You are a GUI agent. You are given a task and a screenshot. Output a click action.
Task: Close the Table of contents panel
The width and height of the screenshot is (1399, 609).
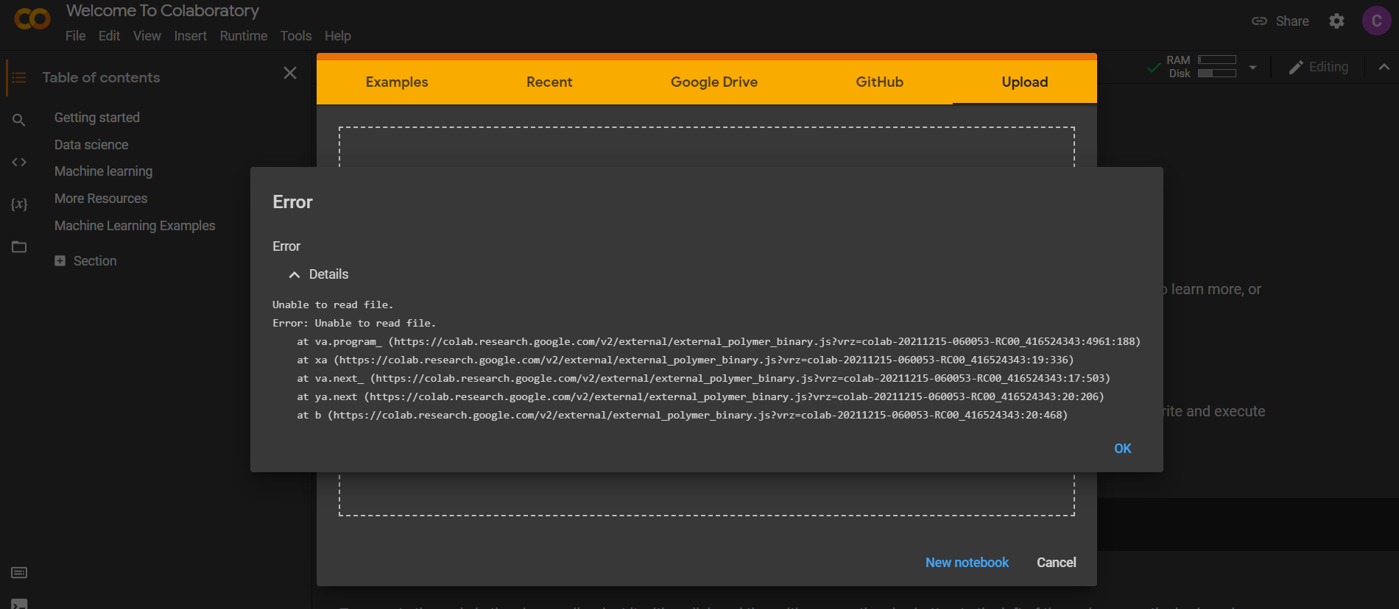[x=290, y=73]
